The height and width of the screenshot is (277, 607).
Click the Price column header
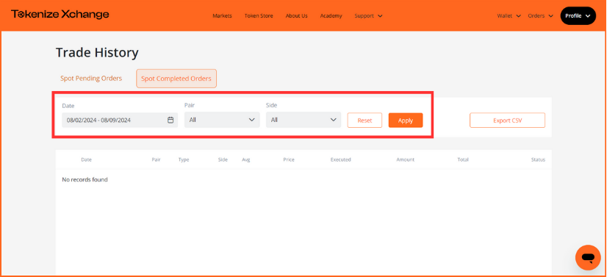point(289,159)
